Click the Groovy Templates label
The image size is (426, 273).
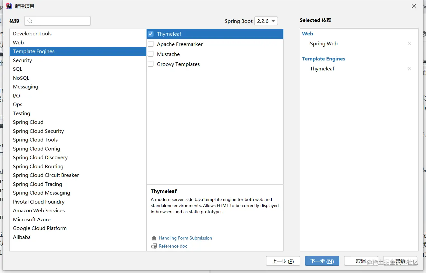(178, 64)
